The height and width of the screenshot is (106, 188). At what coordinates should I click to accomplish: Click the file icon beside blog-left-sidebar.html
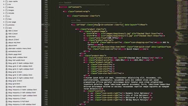[x=6, y=87]
